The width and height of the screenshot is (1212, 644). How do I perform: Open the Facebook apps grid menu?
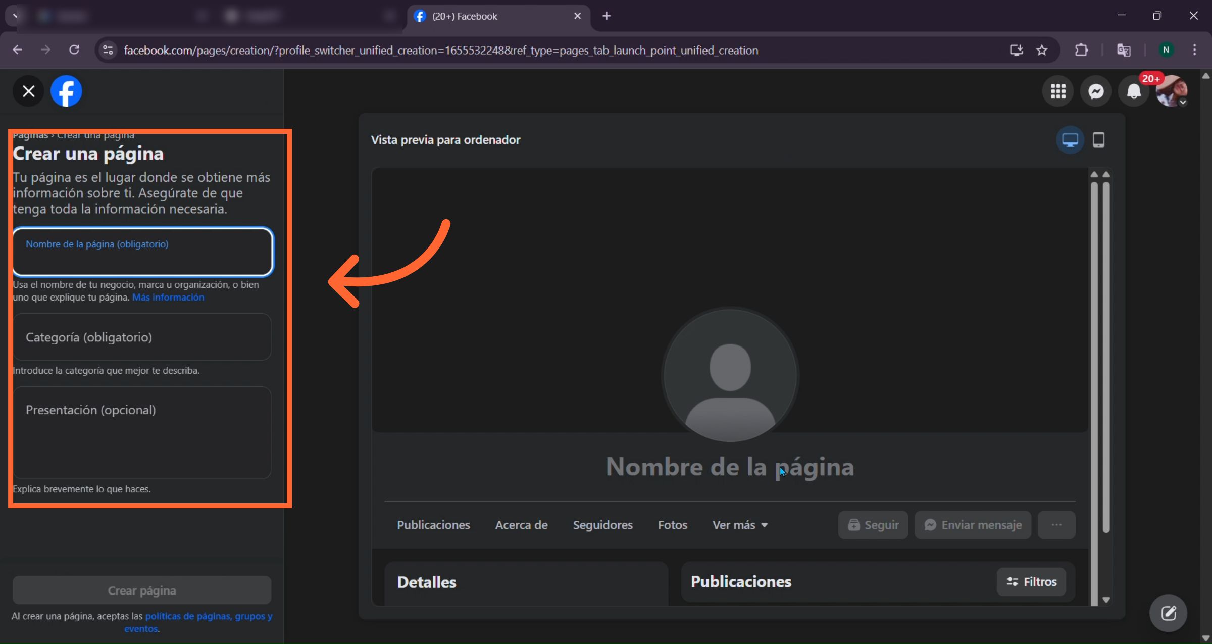pyautogui.click(x=1058, y=91)
